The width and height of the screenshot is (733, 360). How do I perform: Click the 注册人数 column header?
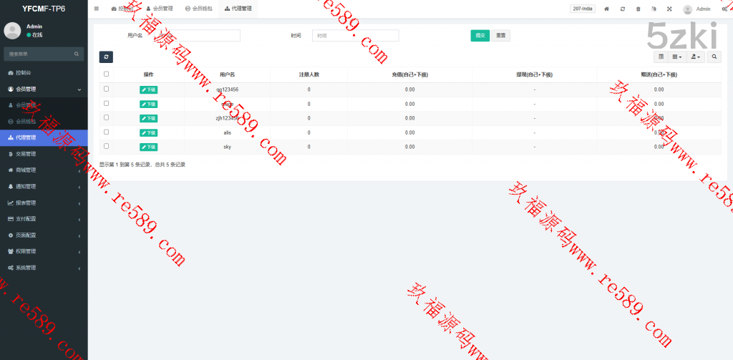tap(309, 75)
